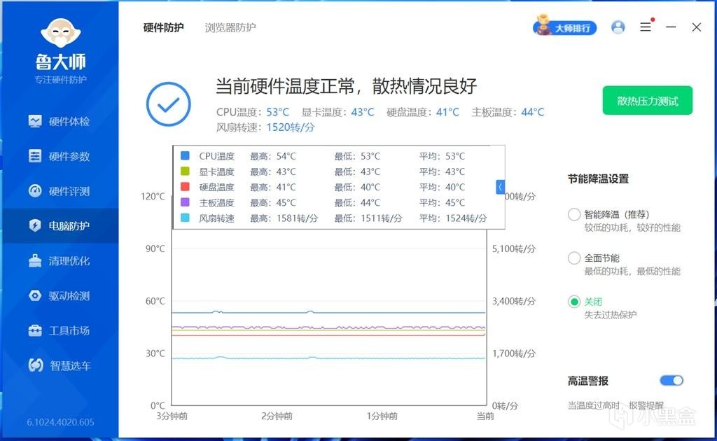Open the user account avatar icon
This screenshot has width=717, height=441.
(x=618, y=27)
